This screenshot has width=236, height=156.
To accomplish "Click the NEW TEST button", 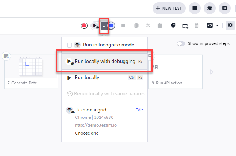I will [169, 8].
